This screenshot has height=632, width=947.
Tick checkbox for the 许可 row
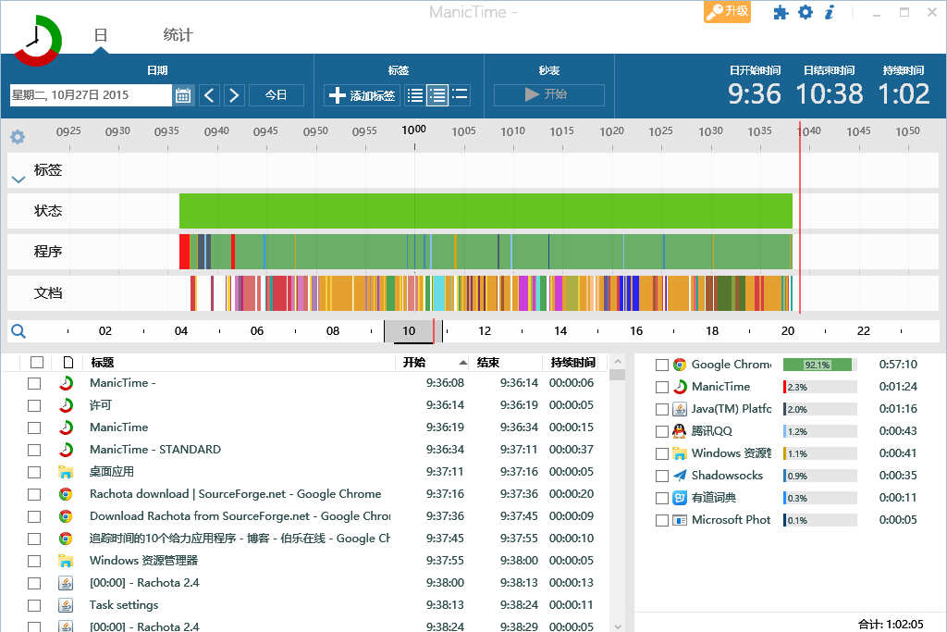pos(34,405)
